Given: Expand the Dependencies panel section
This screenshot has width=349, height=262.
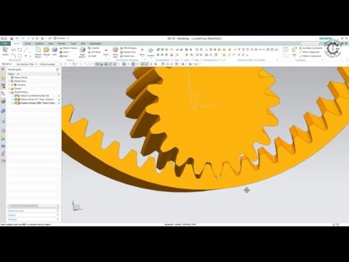Looking at the screenshot, I should [x=33, y=211].
